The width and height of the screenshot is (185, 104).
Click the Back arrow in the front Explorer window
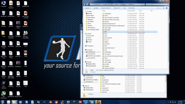pyautogui.click(x=85, y=5)
